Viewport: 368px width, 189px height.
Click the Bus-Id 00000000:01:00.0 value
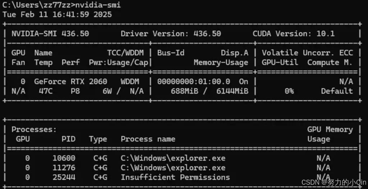coord(194,81)
